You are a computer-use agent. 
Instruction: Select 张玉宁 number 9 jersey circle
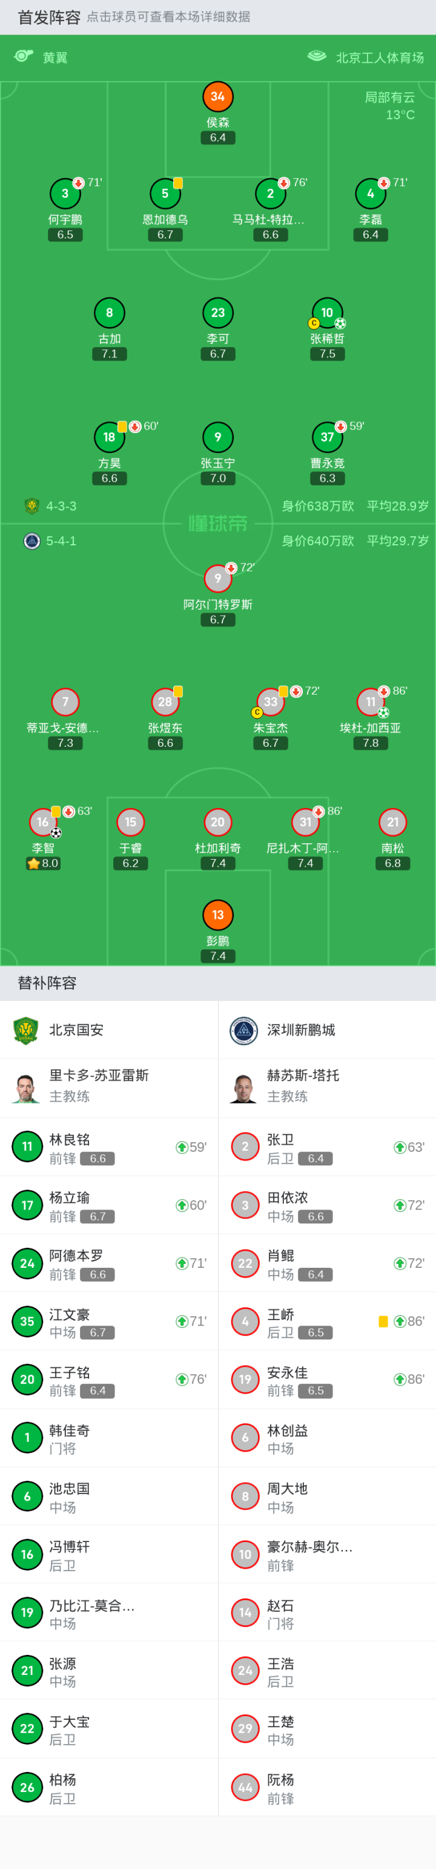point(217,437)
